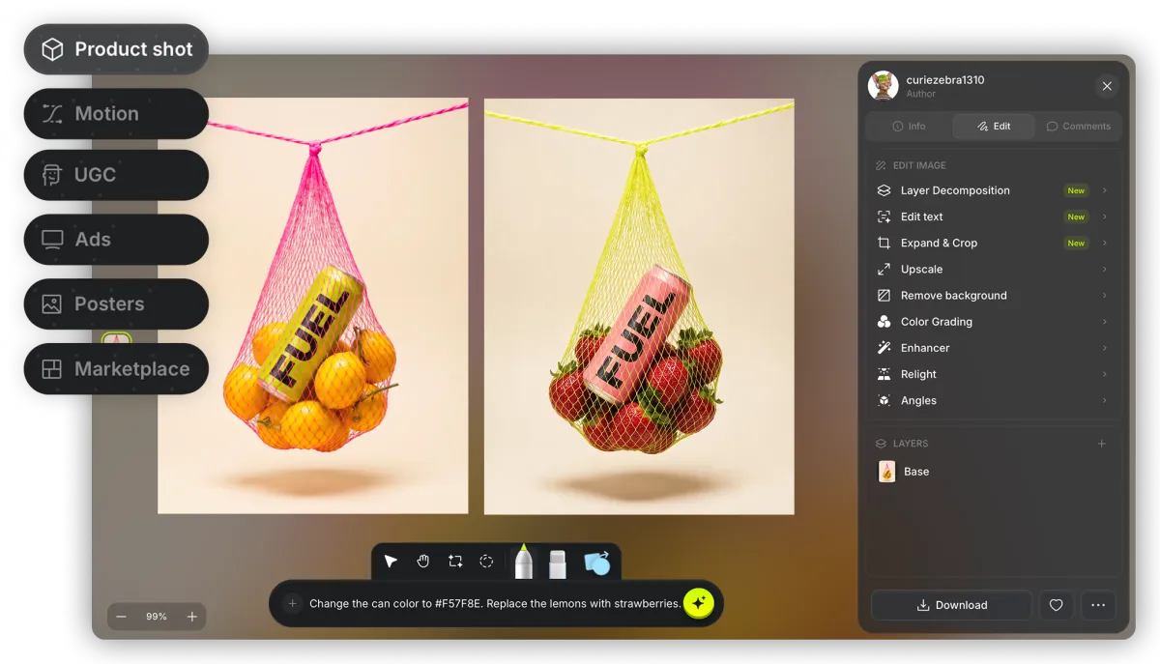Click the Enhancer magic wand icon
This screenshot has height=664, width=1160.
click(884, 348)
